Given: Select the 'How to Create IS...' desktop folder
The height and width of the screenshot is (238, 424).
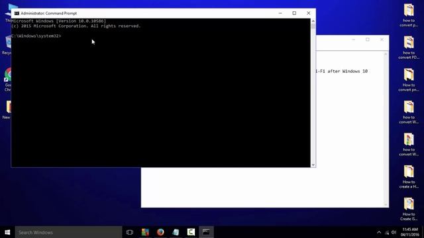Looking at the screenshot, I should [x=409, y=210].
